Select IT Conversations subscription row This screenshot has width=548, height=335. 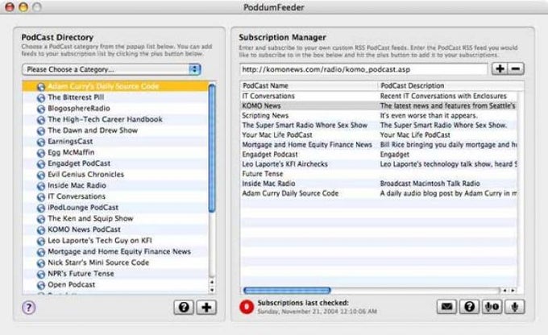tap(379, 96)
